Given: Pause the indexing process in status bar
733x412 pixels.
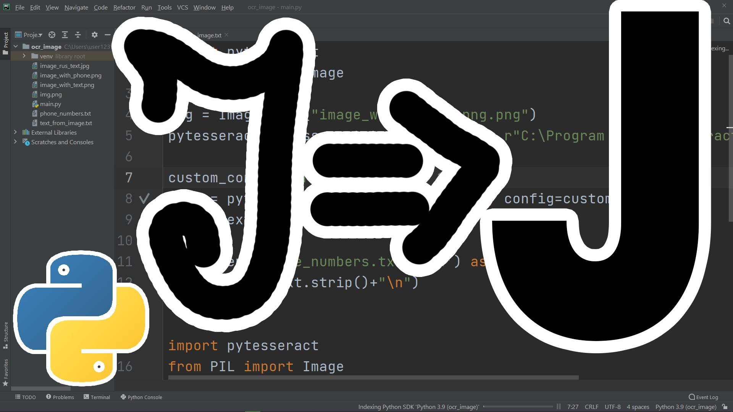Looking at the screenshot, I should click(559, 407).
